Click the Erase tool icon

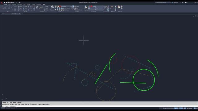[34, 6]
